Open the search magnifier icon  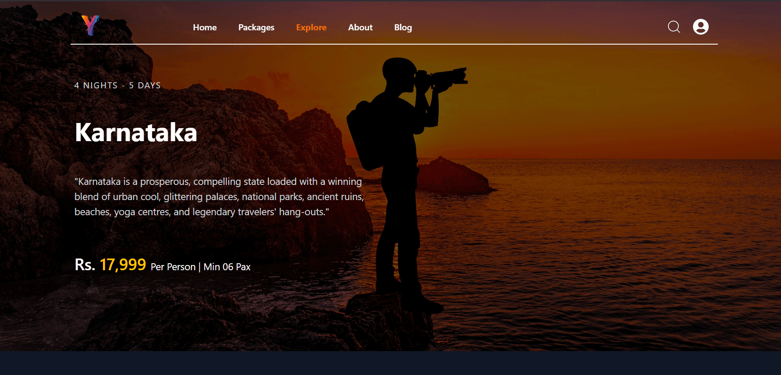(674, 27)
